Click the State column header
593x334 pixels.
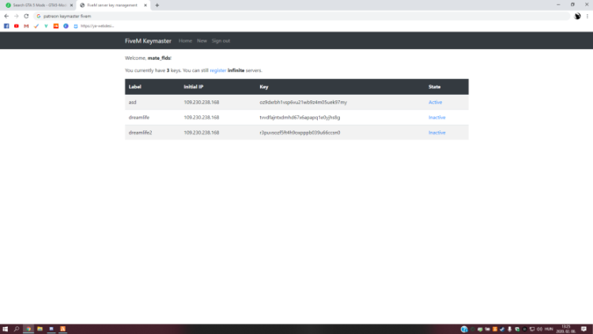pos(435,87)
